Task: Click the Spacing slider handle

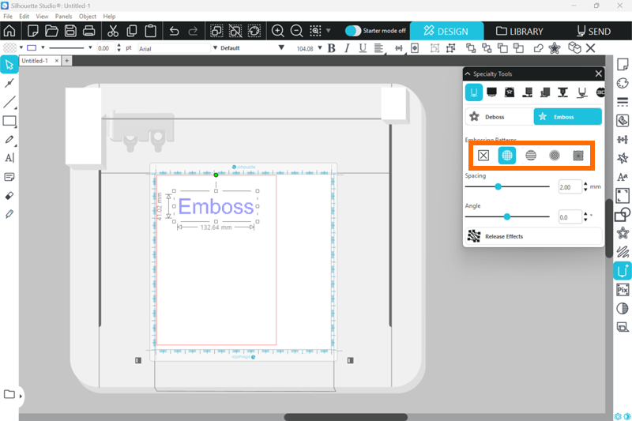Action: tap(498, 186)
